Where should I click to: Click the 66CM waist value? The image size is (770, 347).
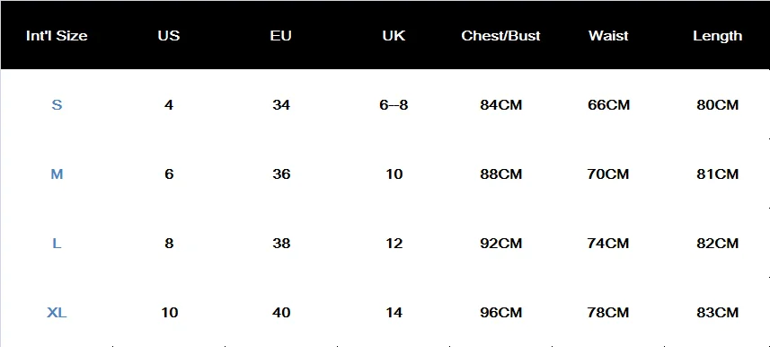pos(608,104)
